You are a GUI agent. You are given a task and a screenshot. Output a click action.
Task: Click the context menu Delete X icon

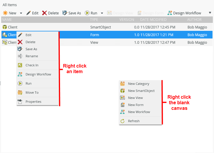[x=20, y=42]
